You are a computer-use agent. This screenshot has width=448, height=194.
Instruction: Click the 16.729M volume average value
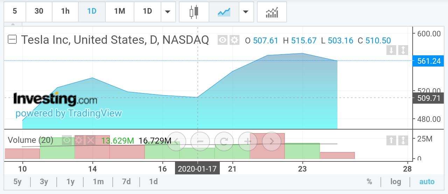(155, 141)
